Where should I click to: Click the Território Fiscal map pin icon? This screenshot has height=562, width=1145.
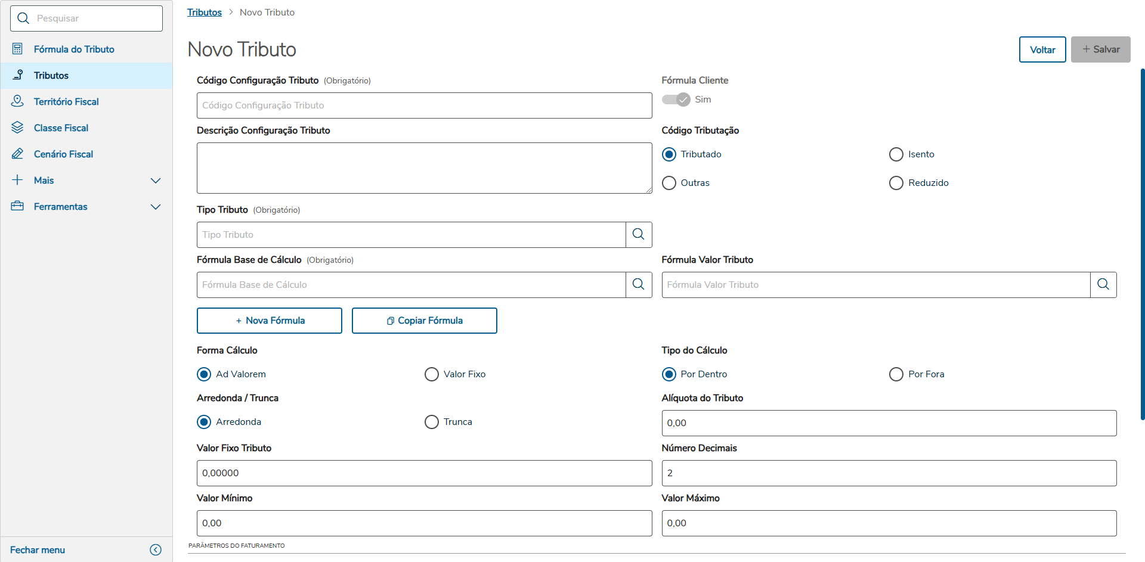click(17, 101)
